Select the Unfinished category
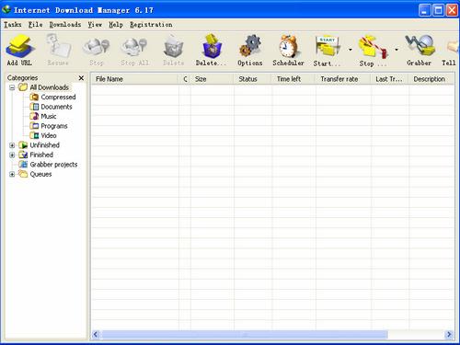This screenshot has width=460, height=345. pos(44,145)
